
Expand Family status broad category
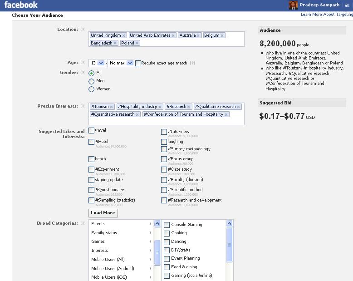(x=121, y=232)
